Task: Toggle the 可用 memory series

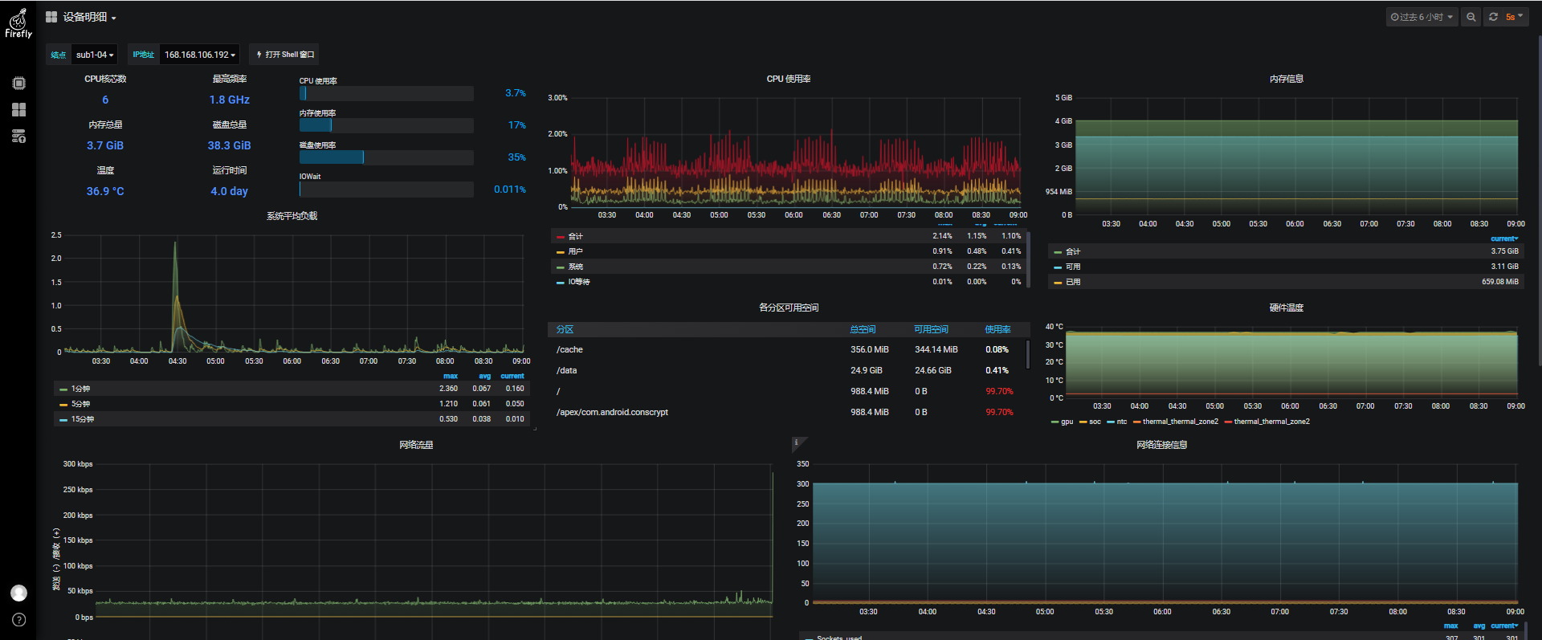Action: (1072, 267)
